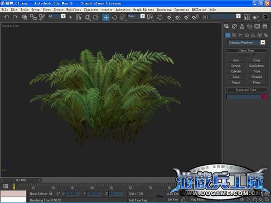
Task: Click the Unlink Selection tool icon
Action: pos(33,17)
